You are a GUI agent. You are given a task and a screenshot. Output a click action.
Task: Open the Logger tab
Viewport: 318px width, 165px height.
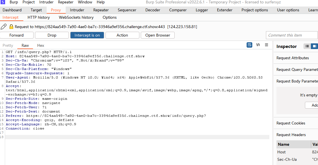[x=202, y=10]
